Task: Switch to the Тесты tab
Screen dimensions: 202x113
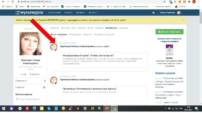Action: coord(90,28)
